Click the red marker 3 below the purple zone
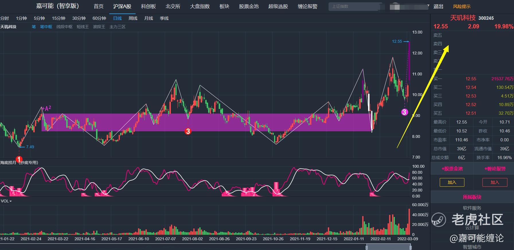Image resolution: width=514 pixels, height=250 pixels. point(188,131)
